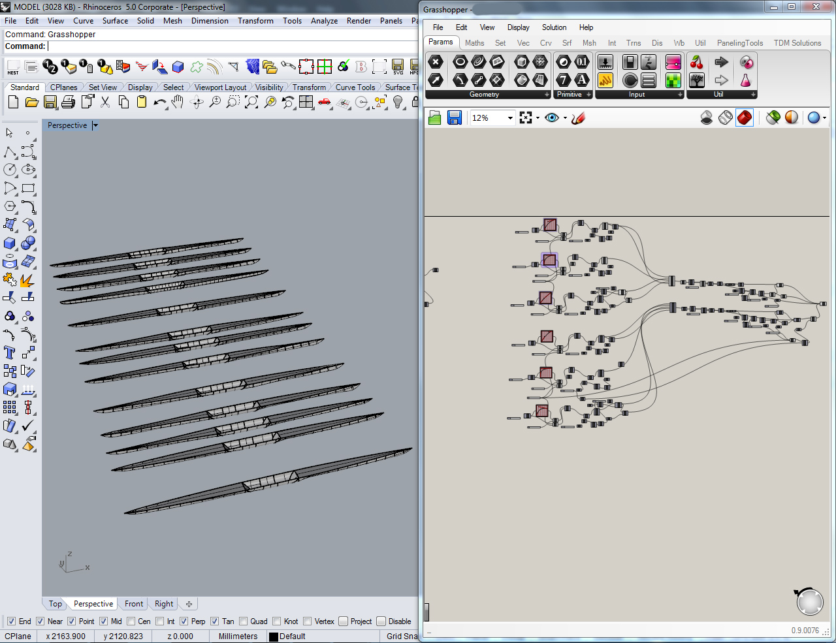The image size is (836, 643).
Task: Switch to the Front viewport tab
Action: [133, 604]
